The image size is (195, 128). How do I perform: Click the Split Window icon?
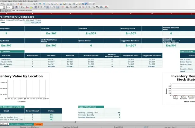pos(90,4)
